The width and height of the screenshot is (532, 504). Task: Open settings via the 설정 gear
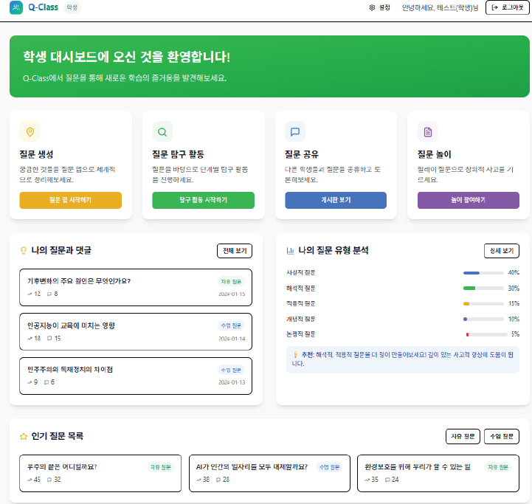tap(379, 7)
